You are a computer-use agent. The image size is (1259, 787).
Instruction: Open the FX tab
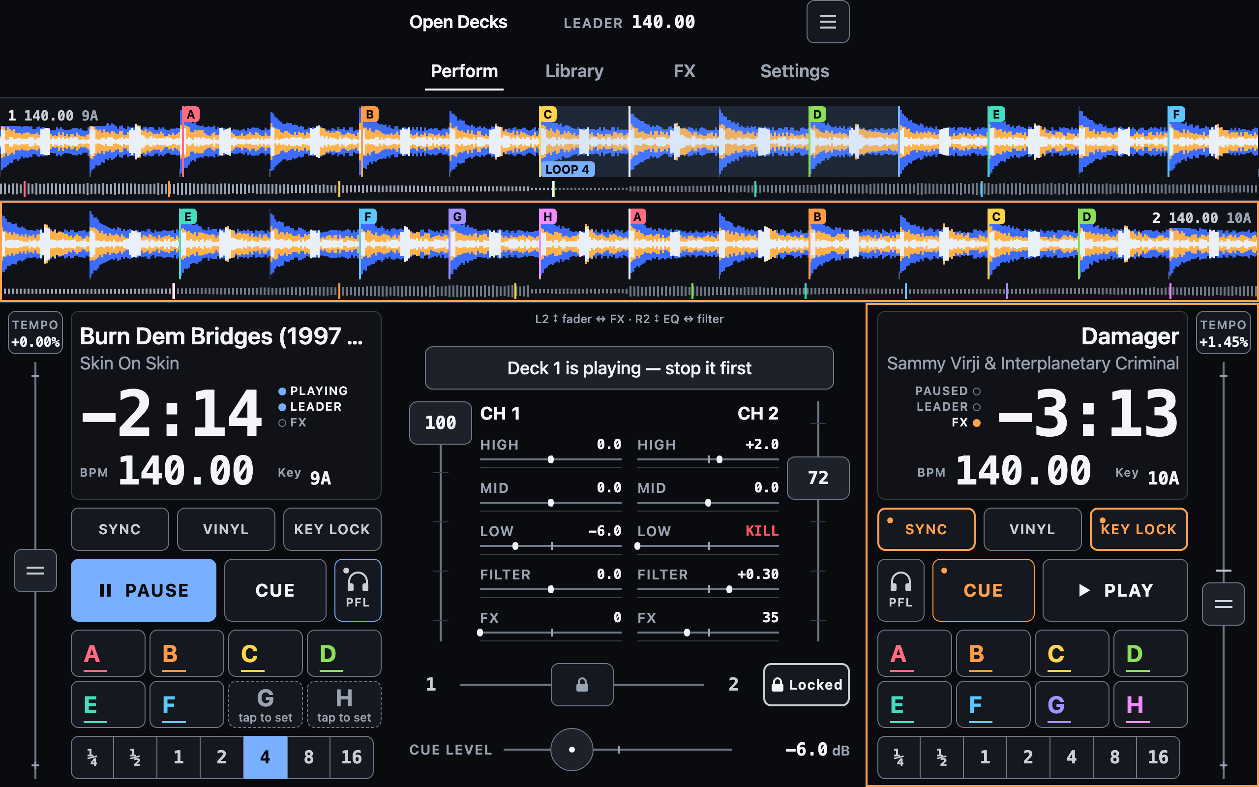(x=684, y=71)
